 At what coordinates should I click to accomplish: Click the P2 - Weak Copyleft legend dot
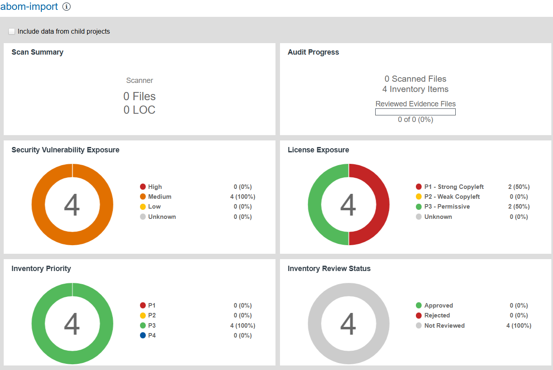419,197
